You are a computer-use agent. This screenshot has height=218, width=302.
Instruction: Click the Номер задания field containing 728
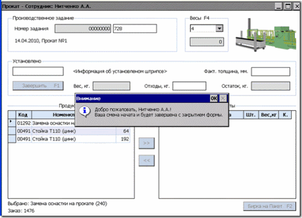coord(135,29)
